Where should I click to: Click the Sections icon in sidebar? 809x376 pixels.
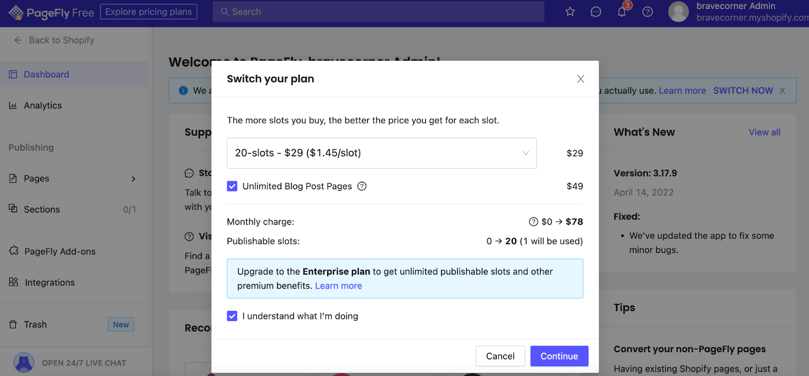coord(13,208)
